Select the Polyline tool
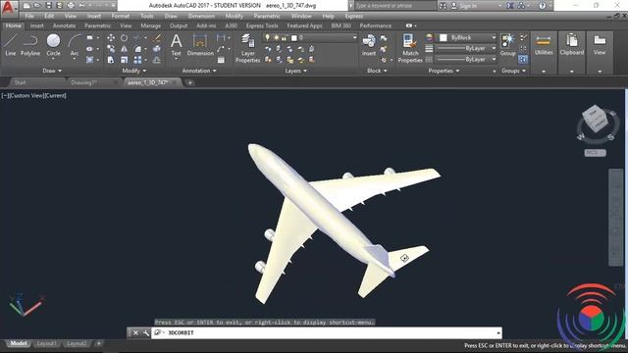 [x=30, y=45]
